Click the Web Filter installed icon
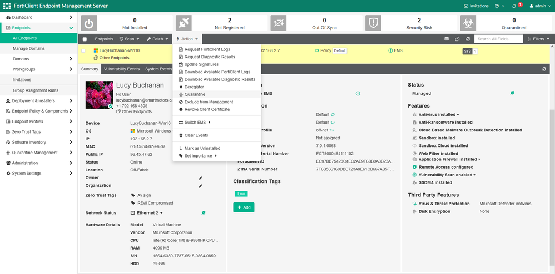Image resolution: width=555 pixels, height=274 pixels. point(414,153)
